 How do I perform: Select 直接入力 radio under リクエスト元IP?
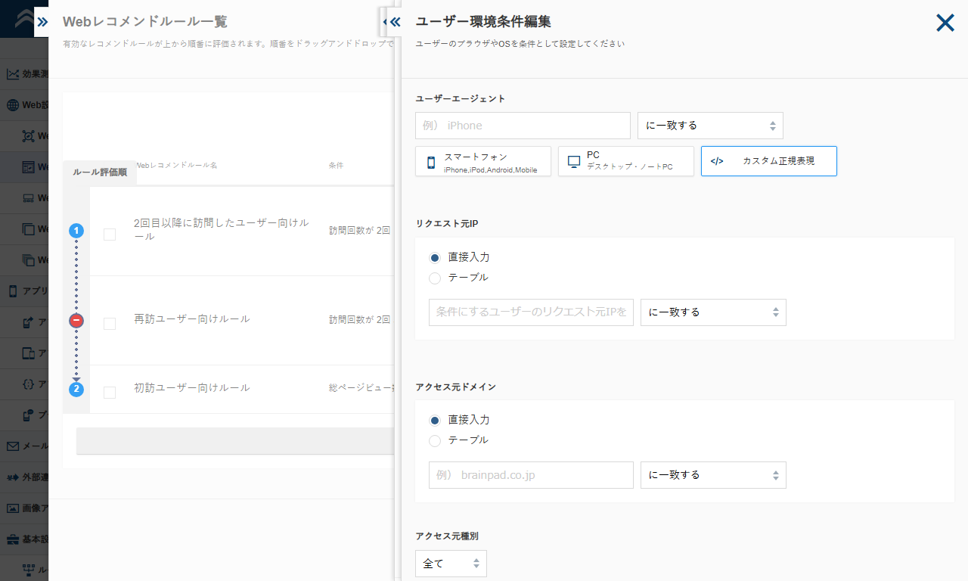435,258
